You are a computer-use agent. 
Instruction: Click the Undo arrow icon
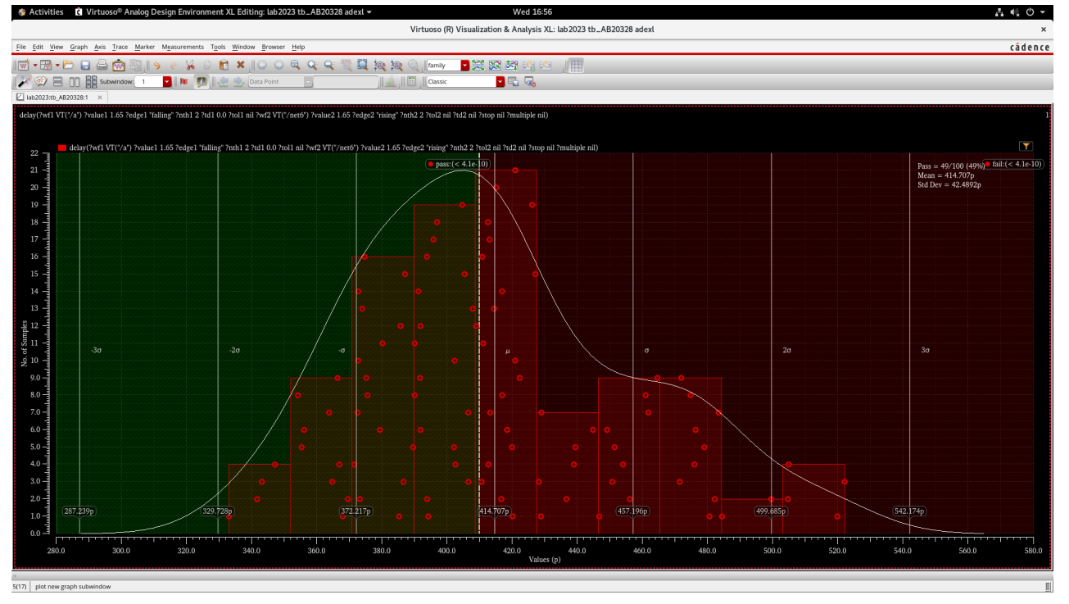click(x=156, y=66)
